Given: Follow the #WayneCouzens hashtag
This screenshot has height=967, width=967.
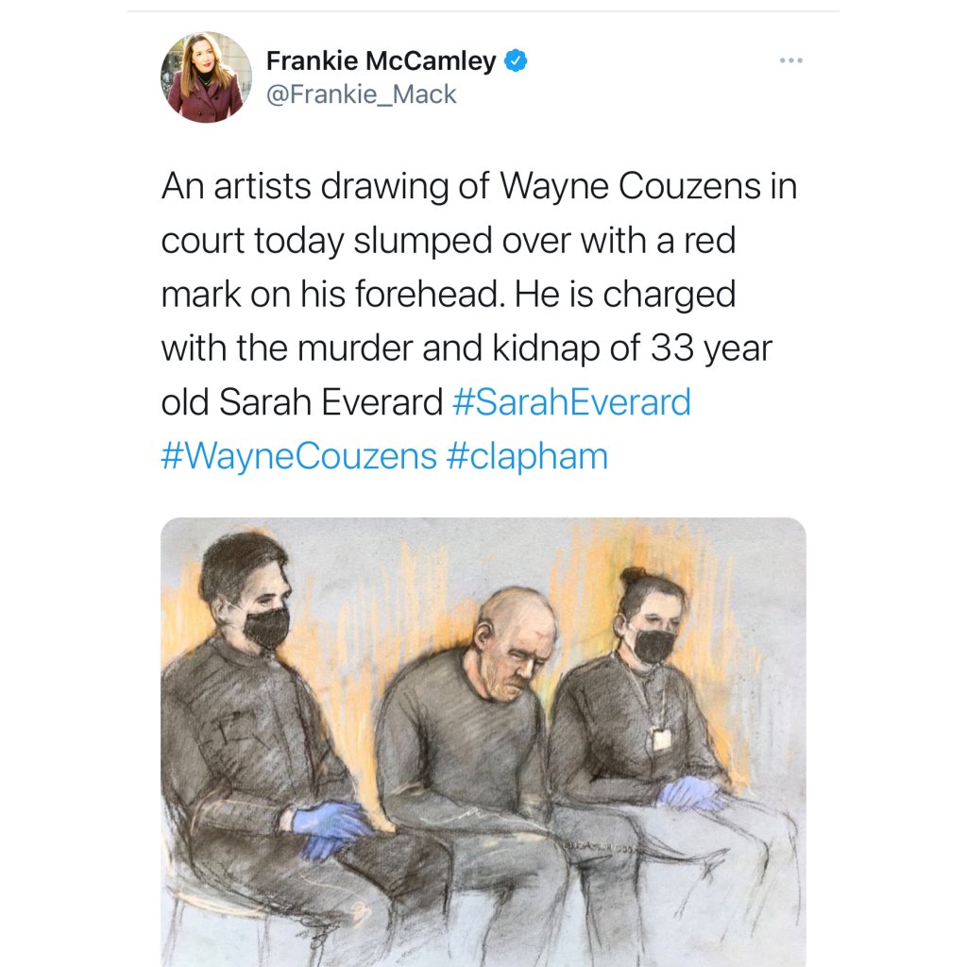Looking at the screenshot, I should point(299,456).
